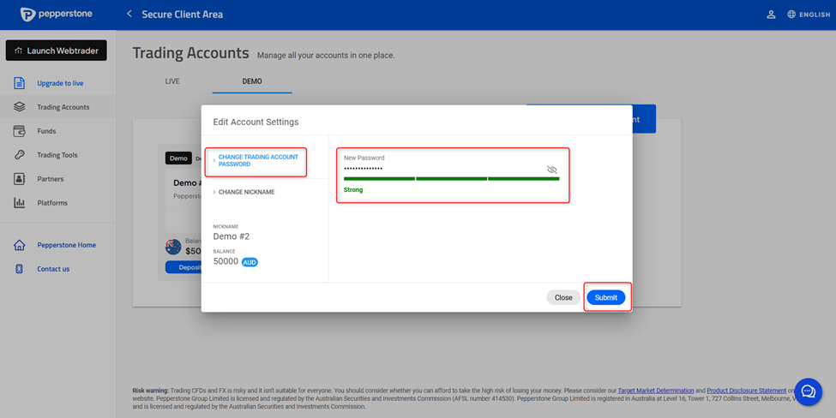Click the Platforms chart icon
The height and width of the screenshot is (418, 836).
[x=19, y=203]
